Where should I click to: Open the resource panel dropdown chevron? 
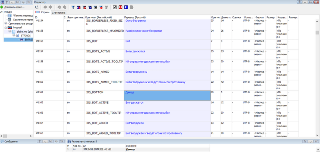[x=12, y=2]
